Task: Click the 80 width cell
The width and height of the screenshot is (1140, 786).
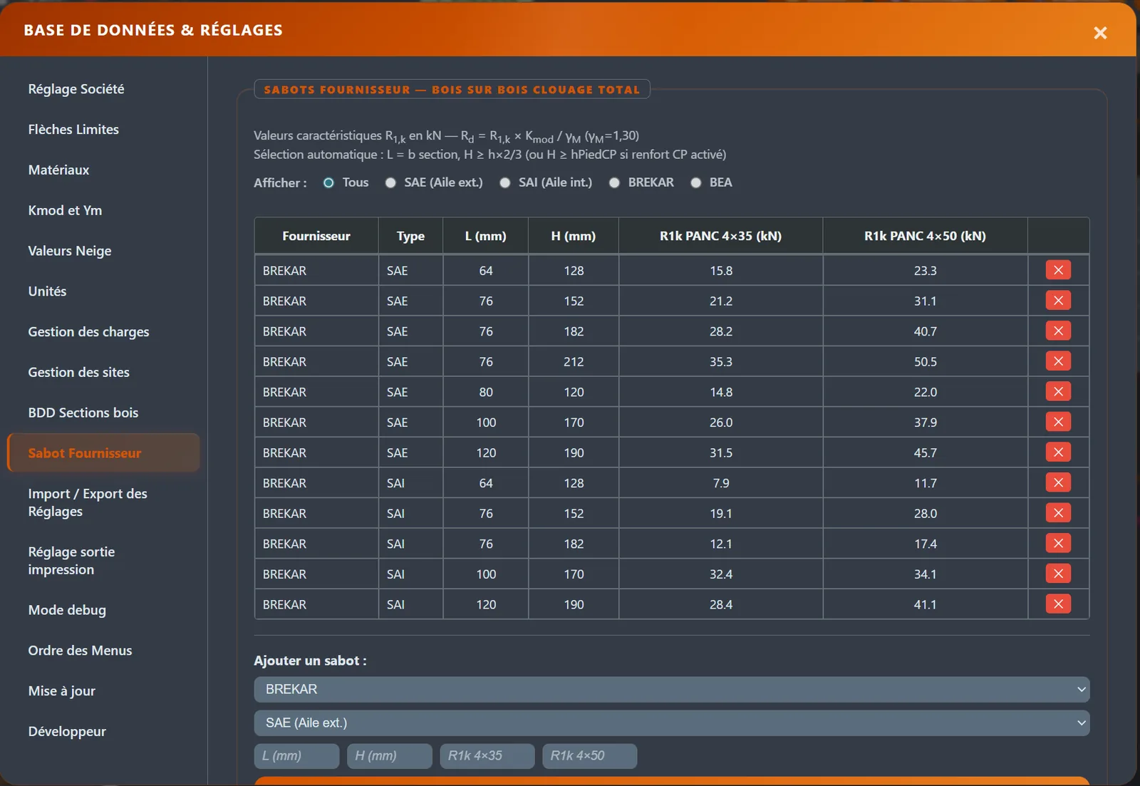Action: coord(486,392)
